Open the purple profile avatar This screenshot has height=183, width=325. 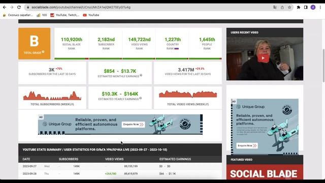coord(313,7)
